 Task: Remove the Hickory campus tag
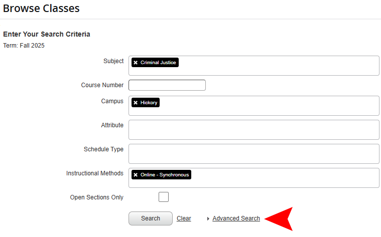coord(136,103)
